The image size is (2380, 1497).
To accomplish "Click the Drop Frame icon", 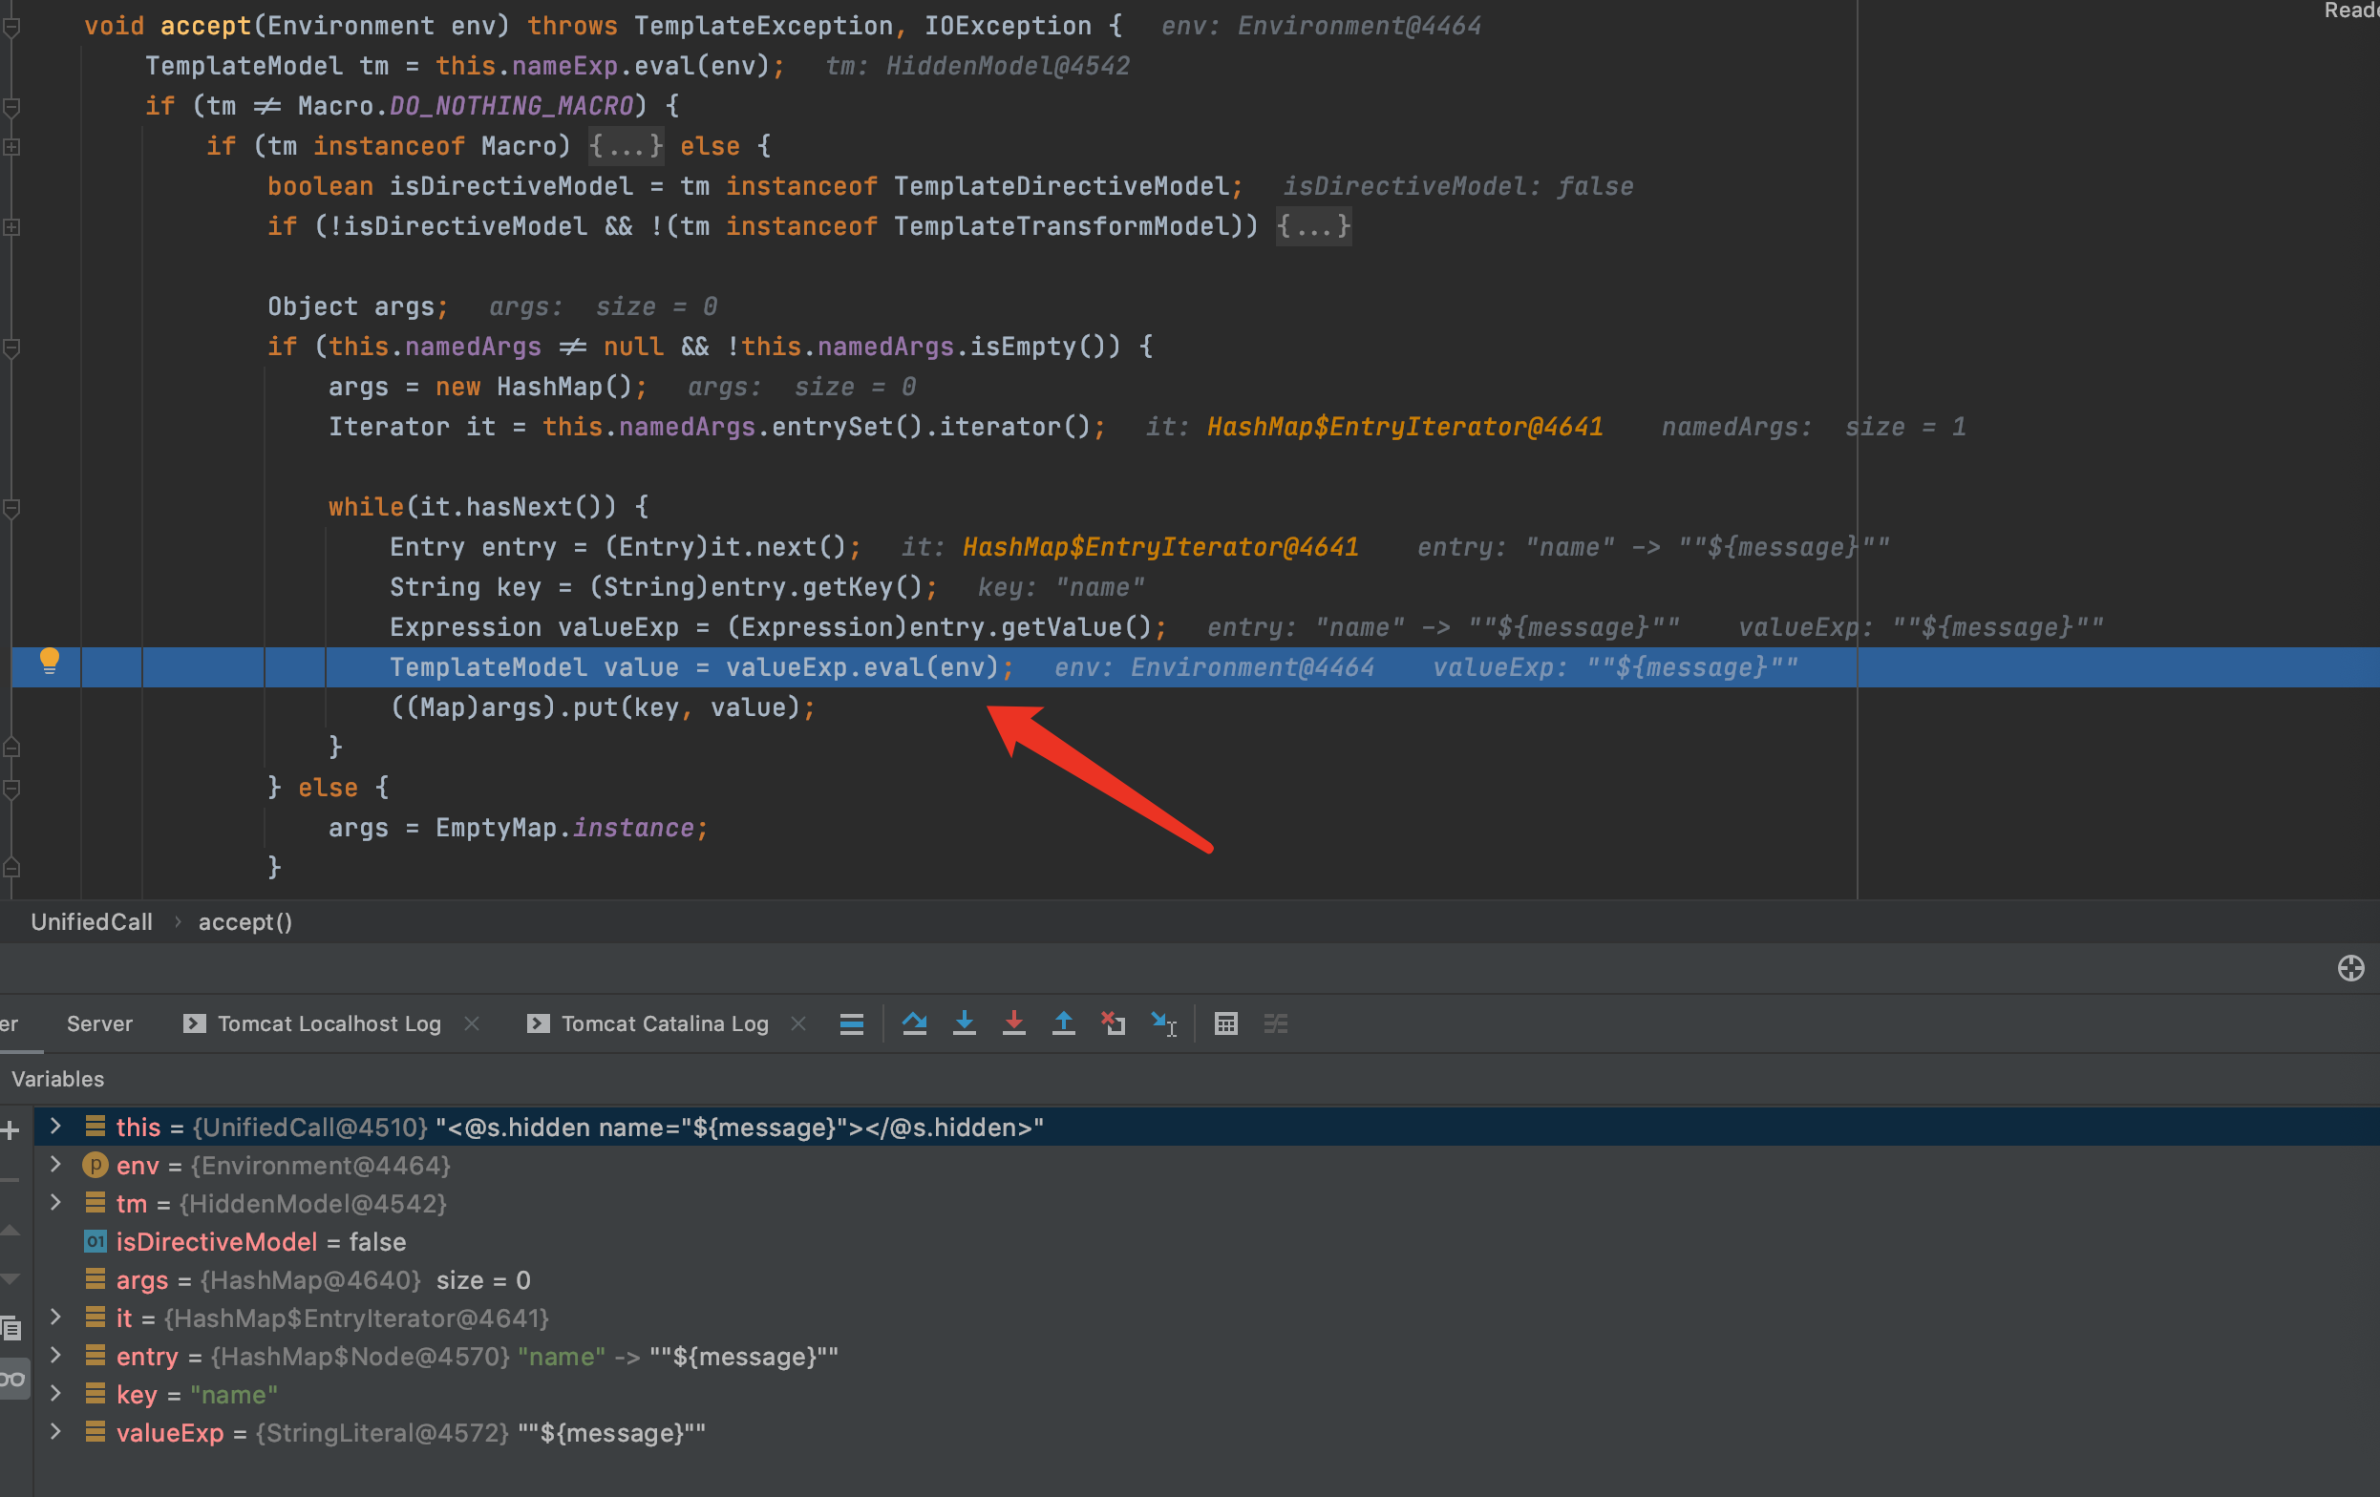I will [x=1114, y=1023].
